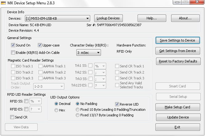
Task: Exit the setup menu
Action: [178, 127]
